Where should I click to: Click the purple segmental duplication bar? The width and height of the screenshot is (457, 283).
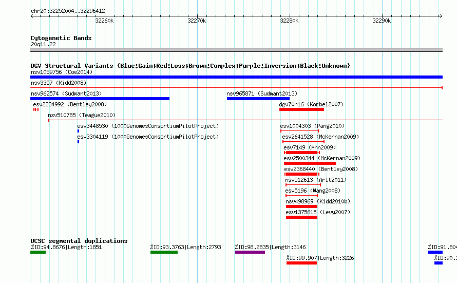pyautogui.click(x=250, y=252)
